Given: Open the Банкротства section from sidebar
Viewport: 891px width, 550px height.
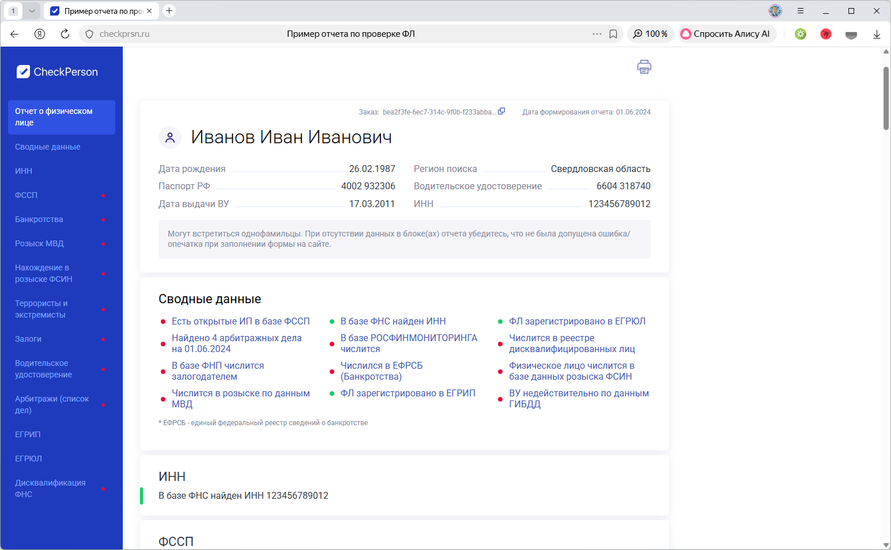Looking at the screenshot, I should coord(37,219).
